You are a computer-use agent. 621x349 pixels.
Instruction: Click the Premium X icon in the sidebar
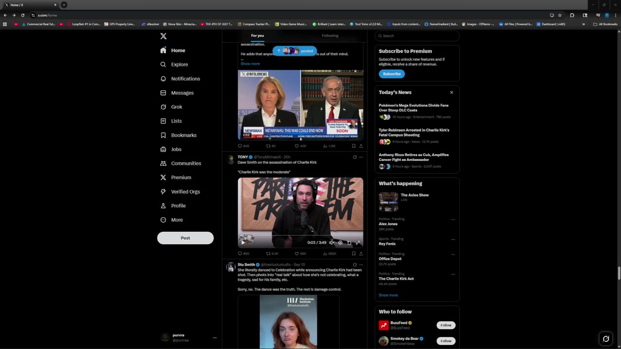point(163,177)
